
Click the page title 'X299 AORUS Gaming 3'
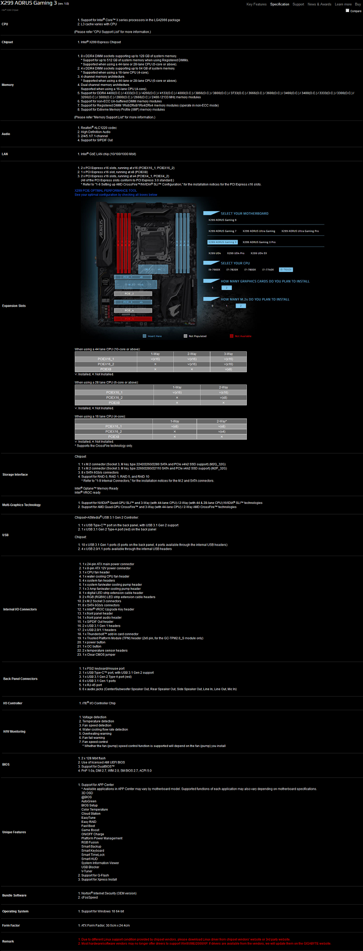(29, 3)
